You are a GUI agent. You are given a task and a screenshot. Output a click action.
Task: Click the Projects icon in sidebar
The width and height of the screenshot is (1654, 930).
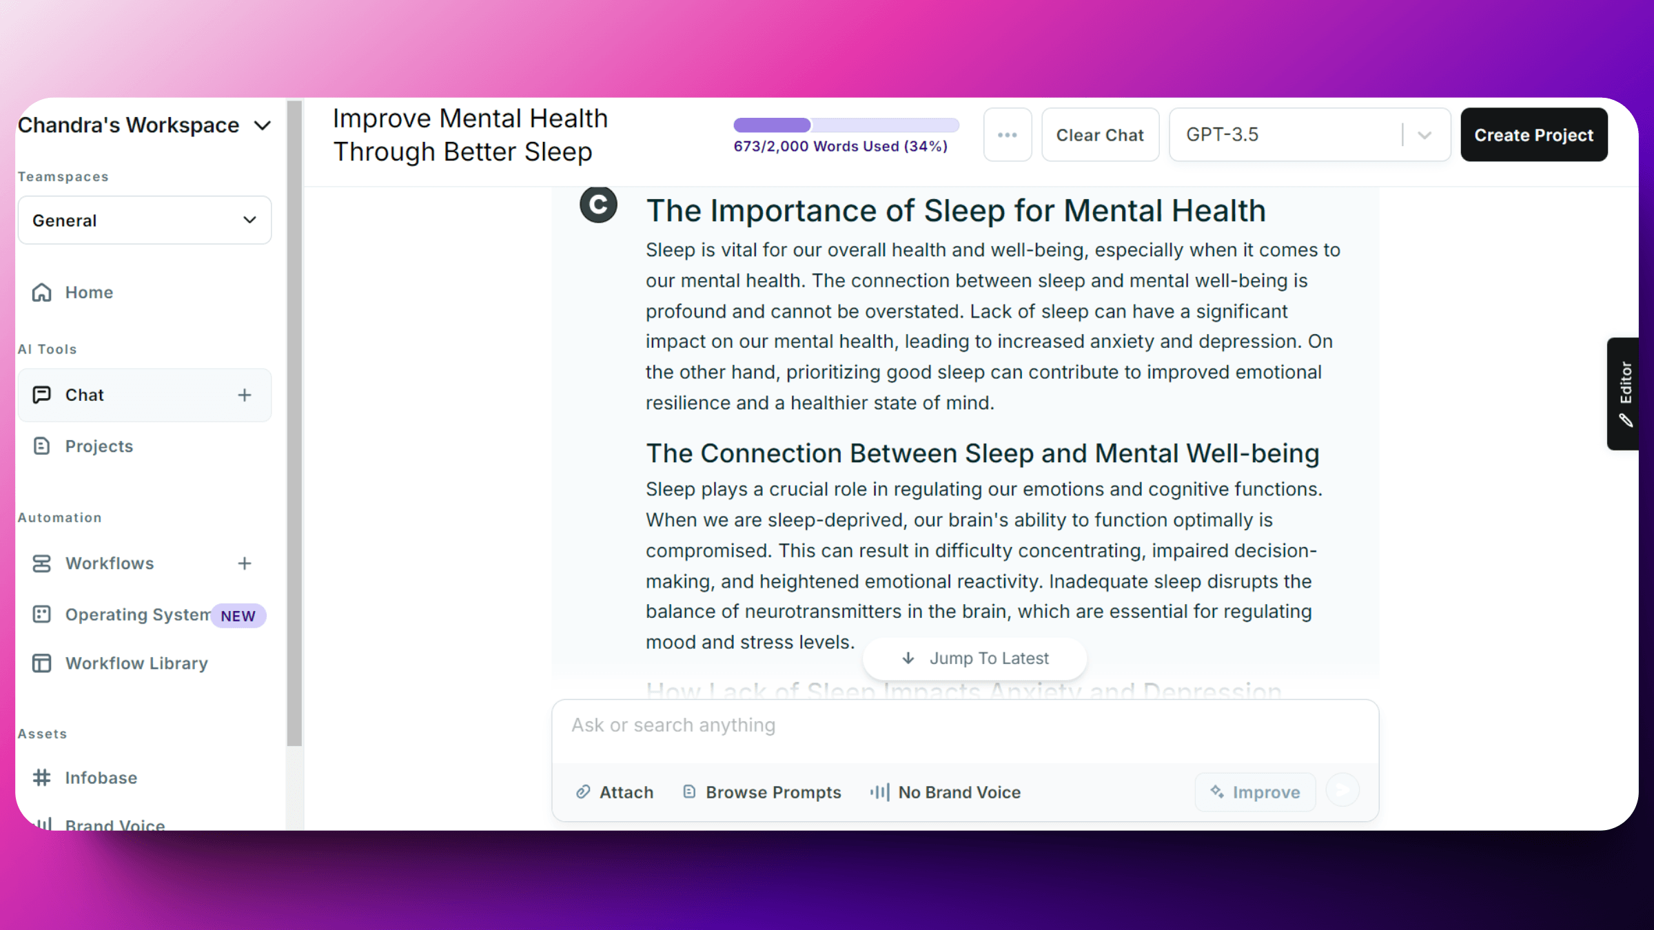(42, 446)
